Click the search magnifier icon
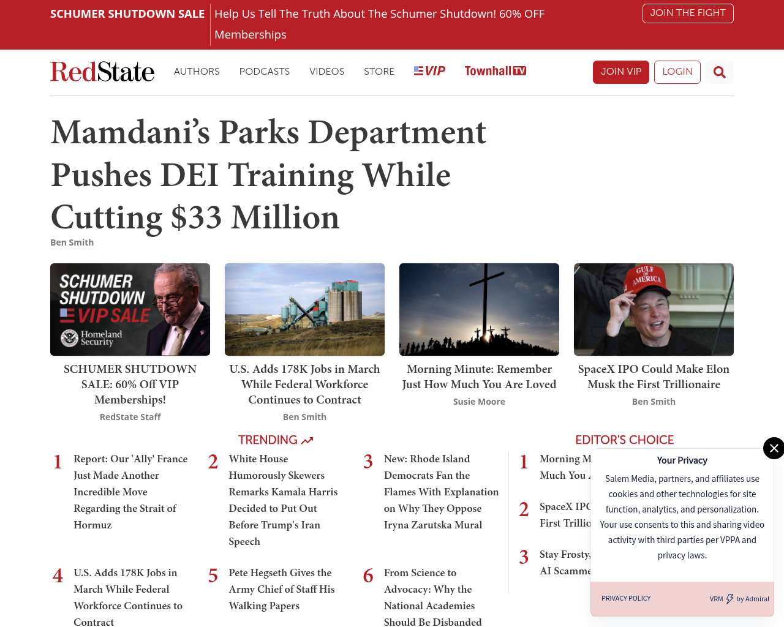784x627 pixels. click(719, 72)
